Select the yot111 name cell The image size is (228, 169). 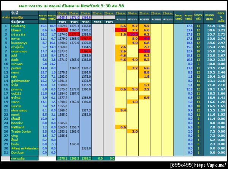click(x=24, y=93)
